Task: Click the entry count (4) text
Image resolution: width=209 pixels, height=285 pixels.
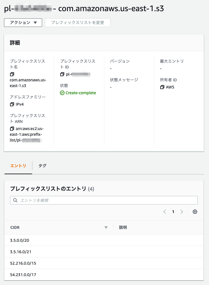Action: [91, 189]
